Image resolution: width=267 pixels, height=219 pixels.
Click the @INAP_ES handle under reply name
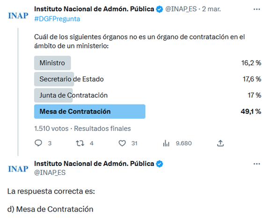(x=50, y=173)
